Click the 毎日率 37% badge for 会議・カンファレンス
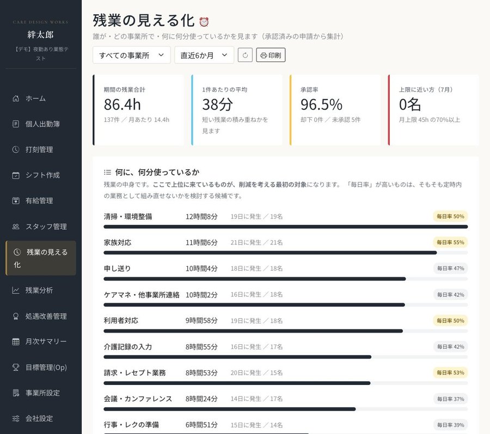The image size is (490, 434). (x=450, y=399)
